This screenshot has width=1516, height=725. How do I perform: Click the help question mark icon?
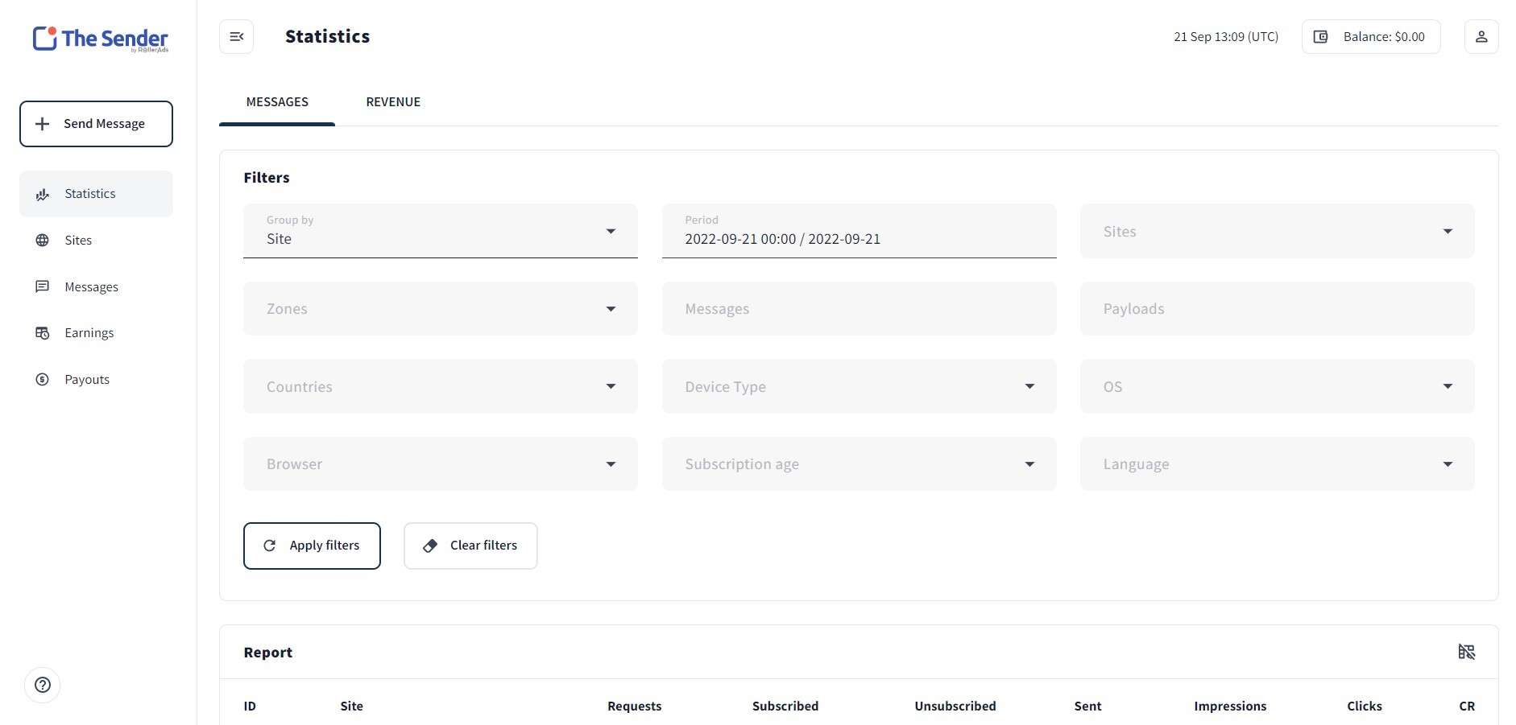click(x=43, y=685)
